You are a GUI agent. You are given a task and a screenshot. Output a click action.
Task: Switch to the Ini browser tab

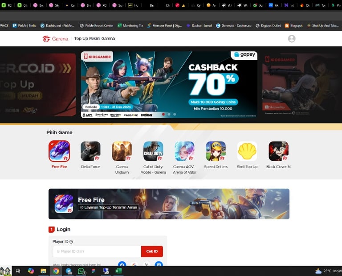pyautogui.click(x=289, y=5)
